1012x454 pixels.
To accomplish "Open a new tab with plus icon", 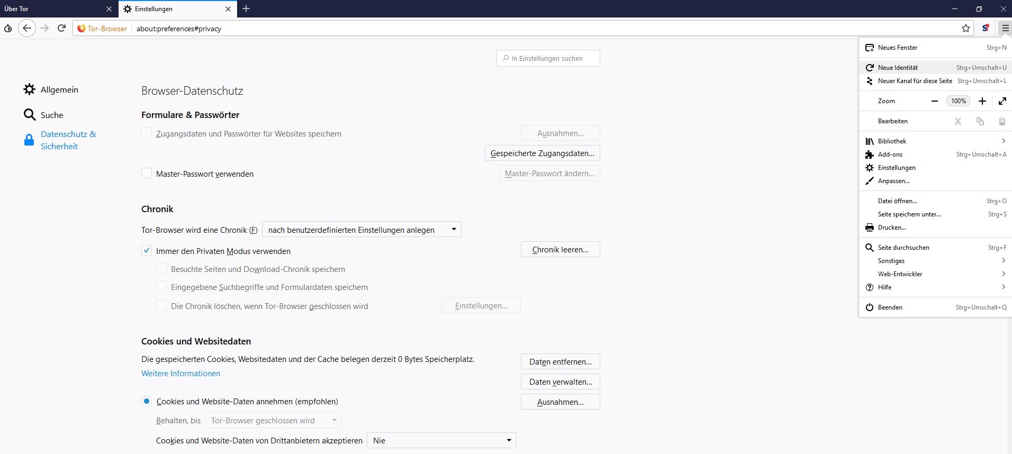I will 246,8.
